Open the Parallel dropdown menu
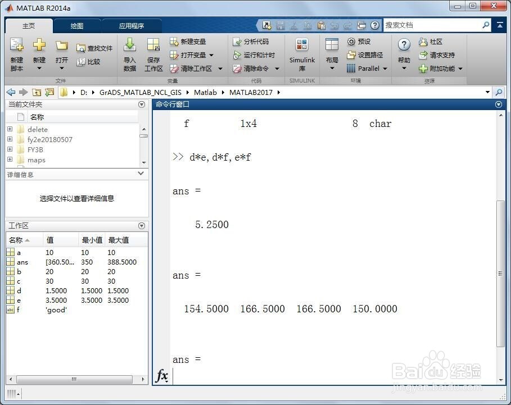 [x=385, y=69]
